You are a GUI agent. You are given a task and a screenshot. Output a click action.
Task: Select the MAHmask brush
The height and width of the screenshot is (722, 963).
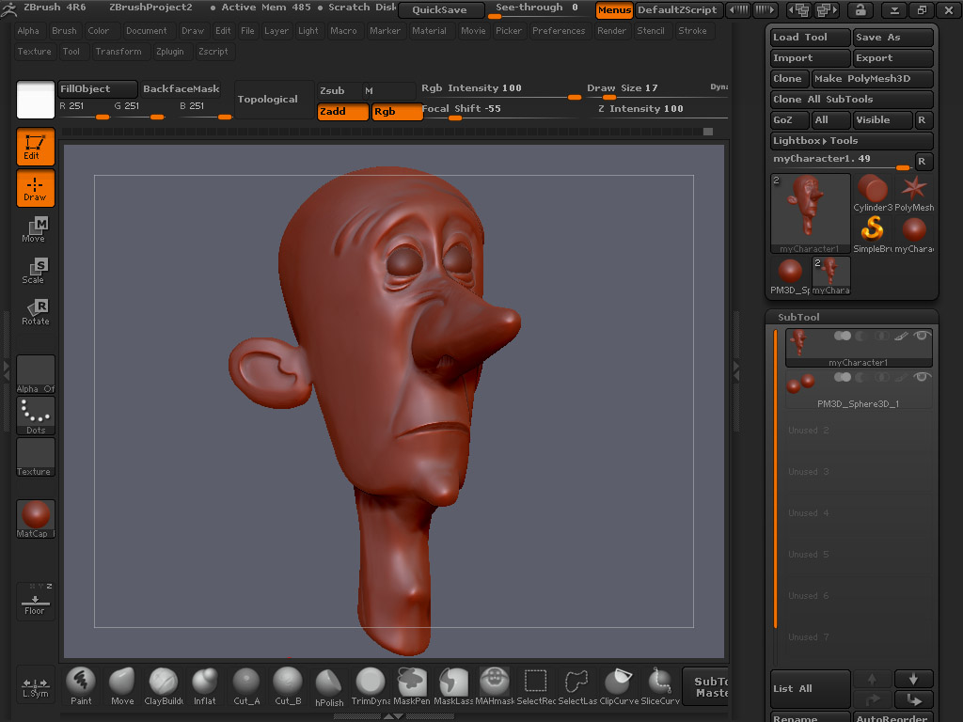(495, 685)
